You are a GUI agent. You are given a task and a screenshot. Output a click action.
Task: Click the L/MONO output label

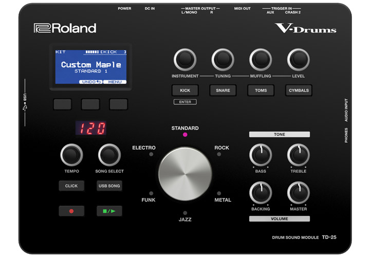click(x=189, y=12)
